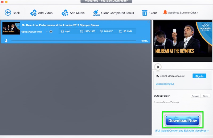Click the Back label in the toolbar
Image resolution: width=213 pixels, height=138 pixels.
[x=16, y=13]
